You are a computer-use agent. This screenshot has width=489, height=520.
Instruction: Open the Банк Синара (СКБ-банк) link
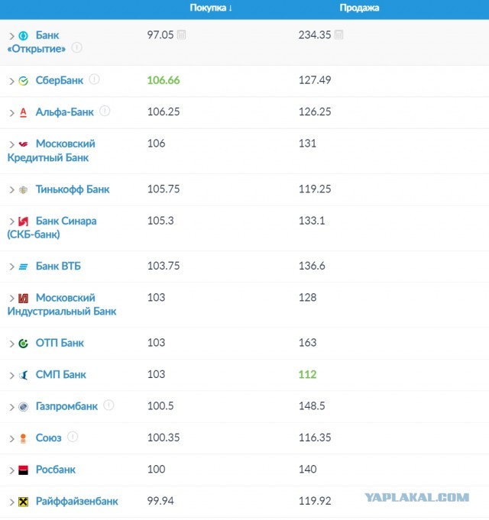(52, 228)
